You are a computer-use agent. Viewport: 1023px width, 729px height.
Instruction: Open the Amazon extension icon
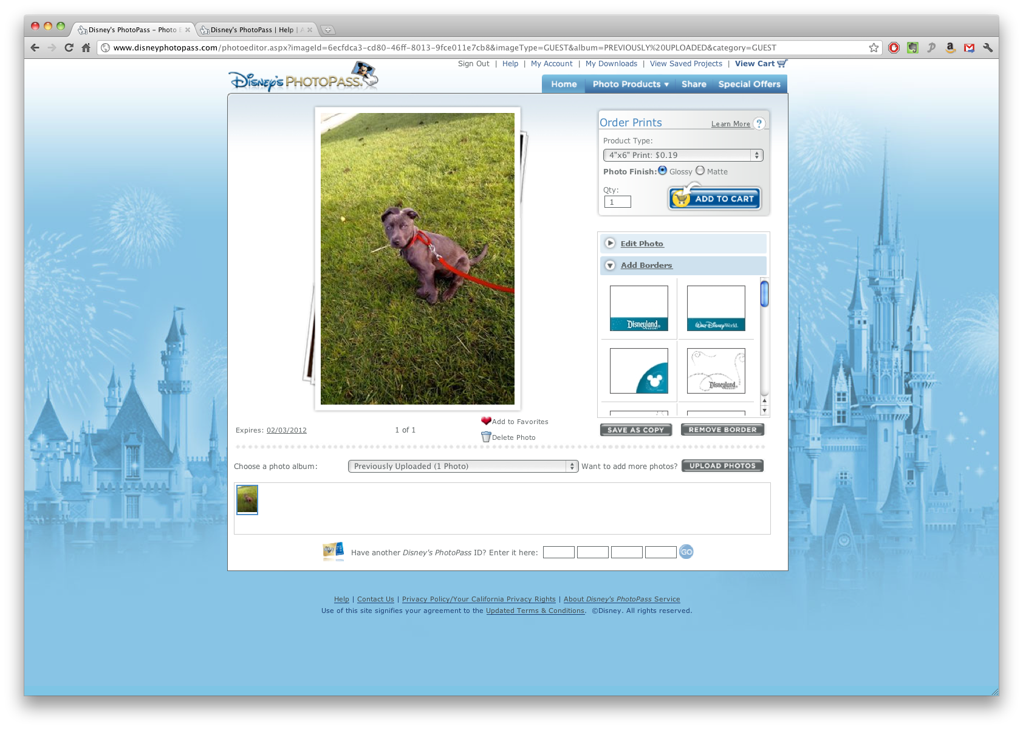click(950, 47)
